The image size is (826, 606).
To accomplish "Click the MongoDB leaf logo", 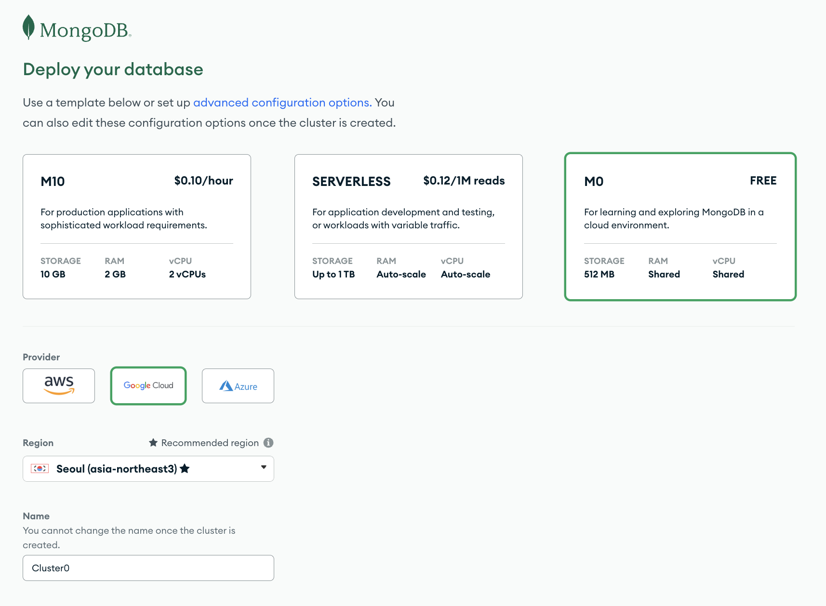I will pyautogui.click(x=29, y=27).
